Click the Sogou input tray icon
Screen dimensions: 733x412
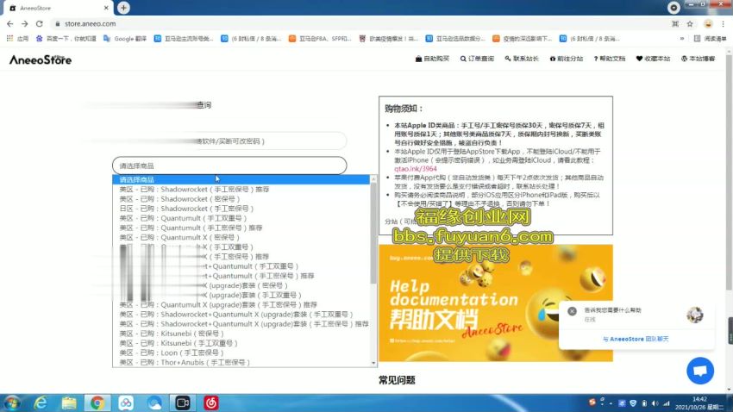[592, 403]
